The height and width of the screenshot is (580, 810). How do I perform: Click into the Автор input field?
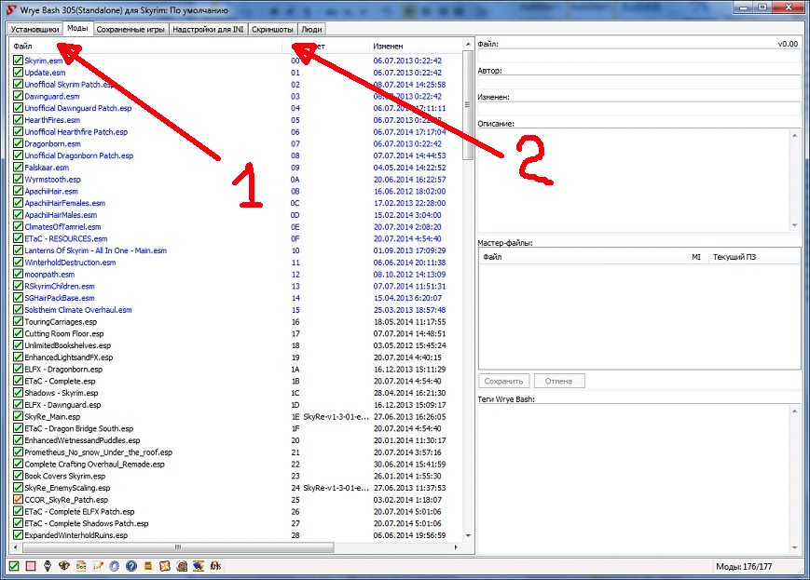(x=638, y=83)
